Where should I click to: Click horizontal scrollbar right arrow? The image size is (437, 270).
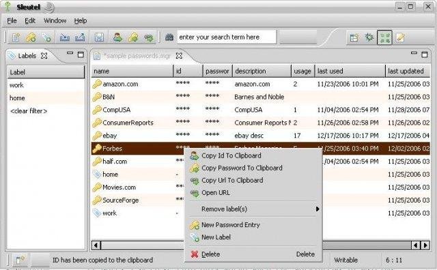(x=425, y=245)
